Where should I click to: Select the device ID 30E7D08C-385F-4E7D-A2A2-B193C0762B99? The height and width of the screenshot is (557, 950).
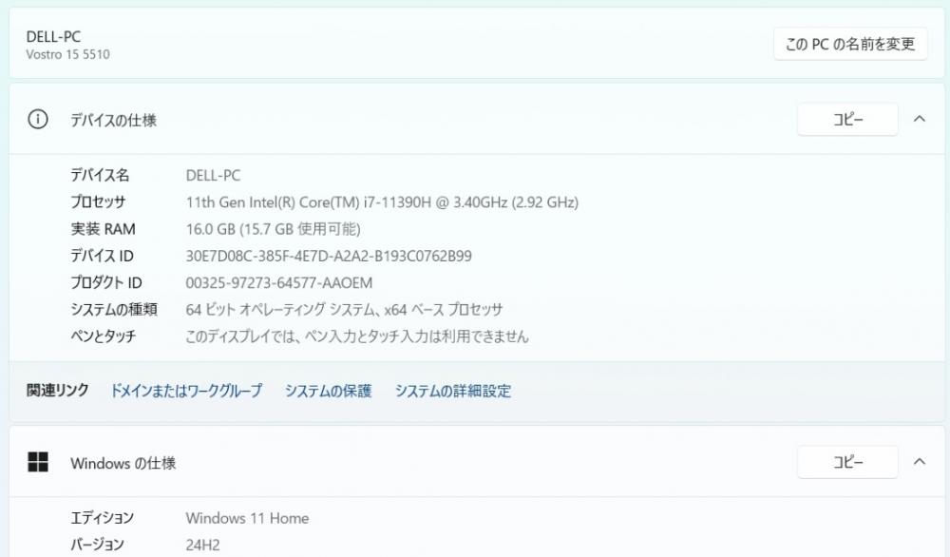[329, 256]
